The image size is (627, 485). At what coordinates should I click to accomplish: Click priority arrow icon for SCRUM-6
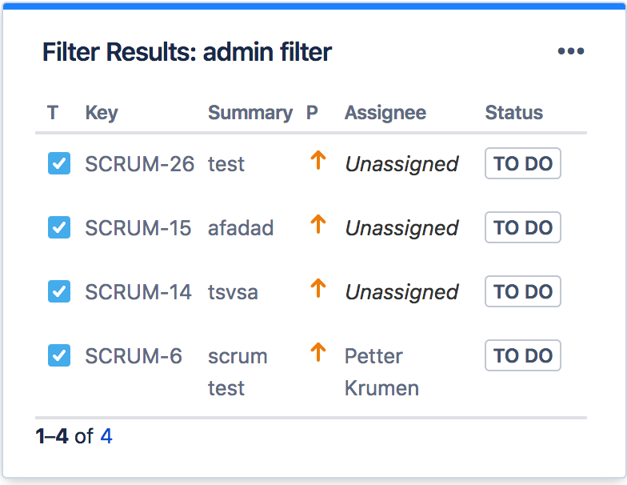coord(318,353)
